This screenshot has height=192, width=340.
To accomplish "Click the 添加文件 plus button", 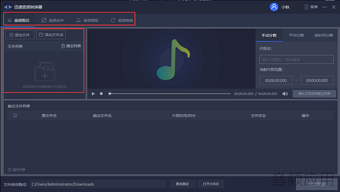I will click(x=20, y=35).
